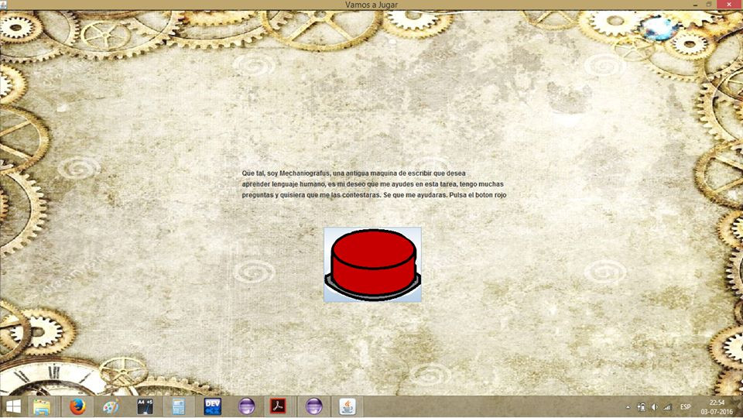Image resolution: width=743 pixels, height=418 pixels.
Task: Open the Windows Start menu
Action: tap(13, 406)
